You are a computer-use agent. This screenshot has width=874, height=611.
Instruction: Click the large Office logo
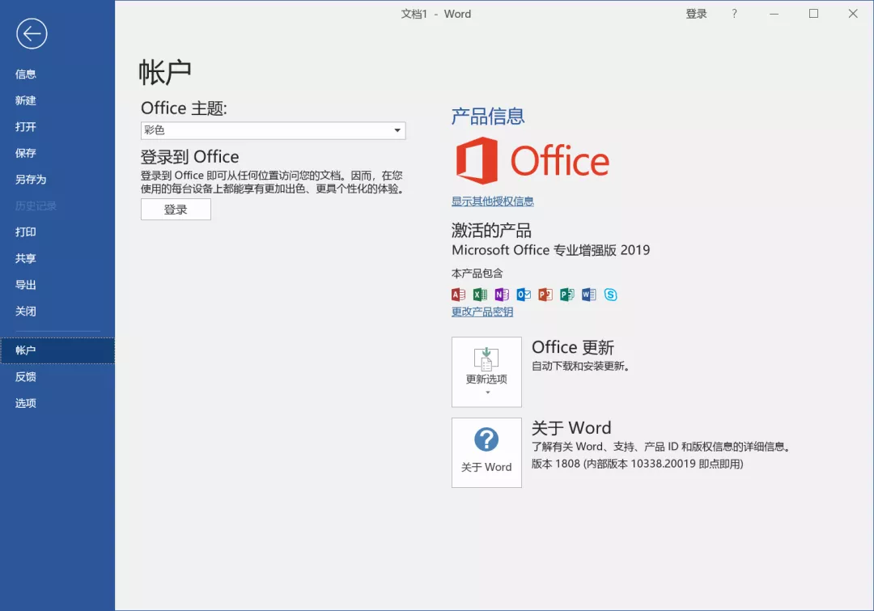532,160
